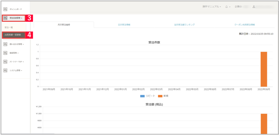This screenshot has height=135, width=279.
Task: Switch to the 当月受注額ランキング tab
Action: [184, 25]
